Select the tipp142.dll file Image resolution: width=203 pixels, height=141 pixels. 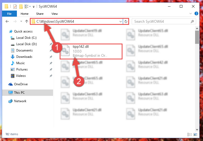91,51
